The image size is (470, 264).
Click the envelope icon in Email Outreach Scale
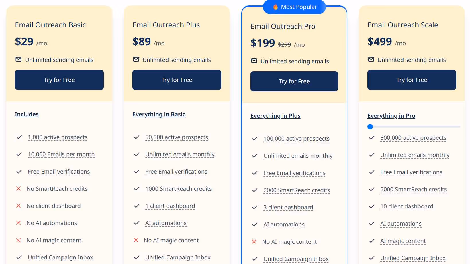pyautogui.click(x=371, y=59)
